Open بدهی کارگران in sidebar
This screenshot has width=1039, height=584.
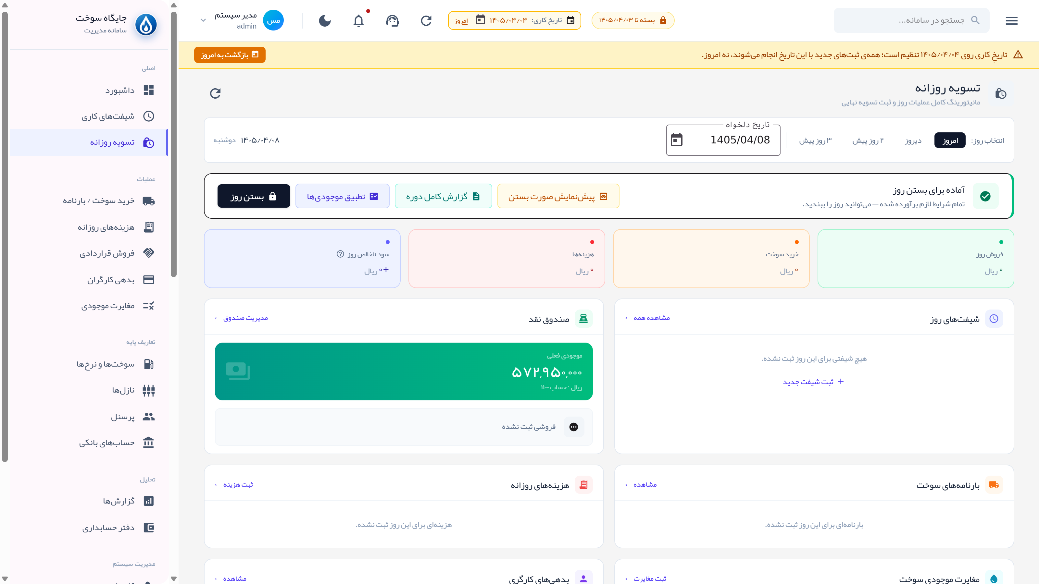coord(89,280)
